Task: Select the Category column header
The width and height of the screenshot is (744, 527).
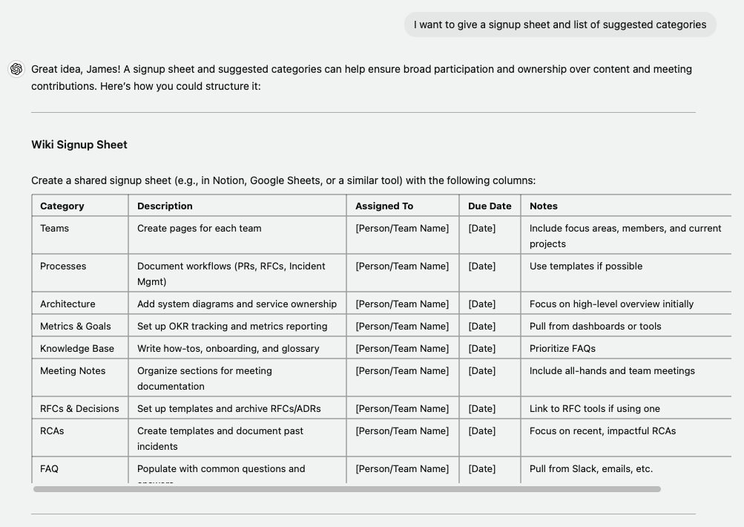Action: tap(62, 206)
